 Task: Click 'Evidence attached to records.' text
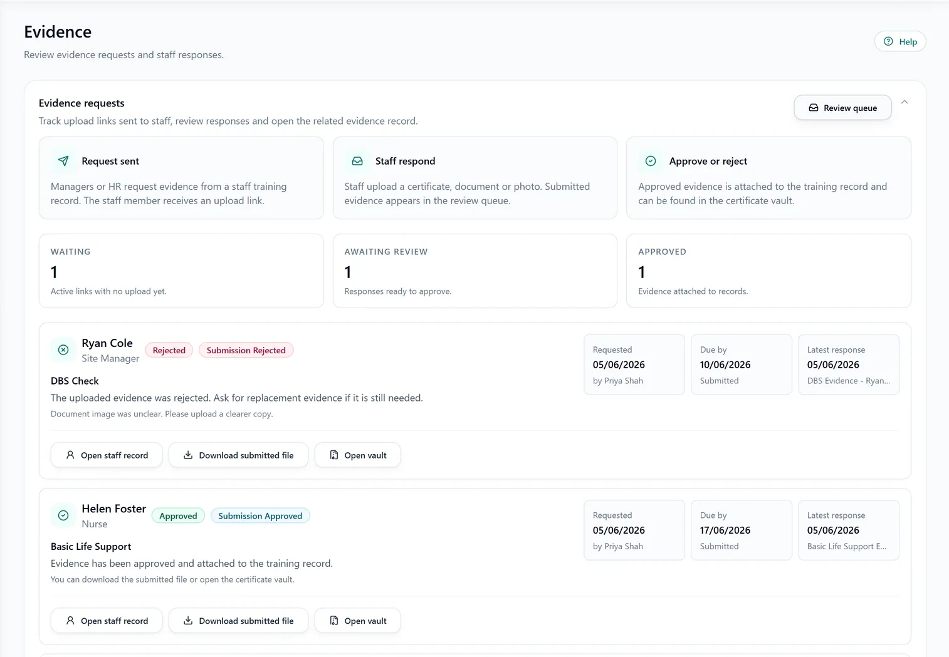(x=693, y=291)
